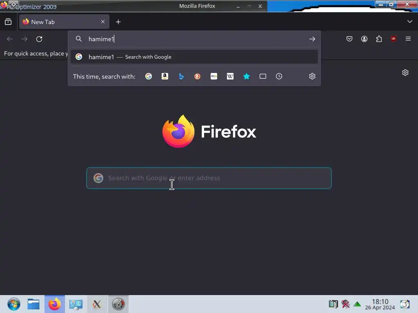Click the Go arrow in address bar
This screenshot has width=418, height=313.
click(x=312, y=39)
